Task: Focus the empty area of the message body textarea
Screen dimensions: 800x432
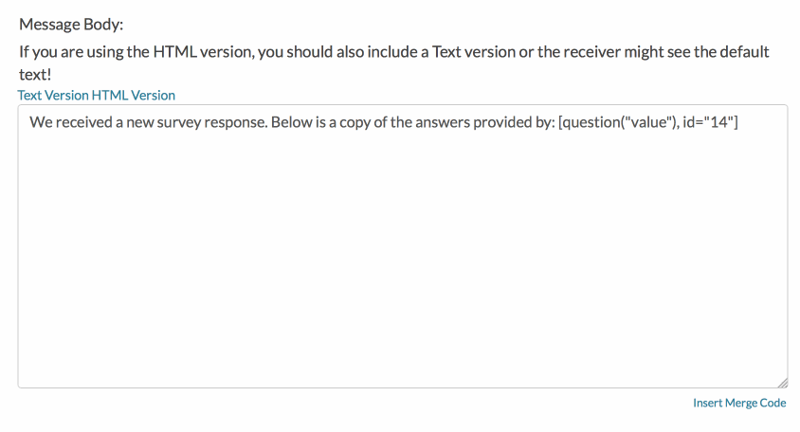Action: [x=402, y=265]
